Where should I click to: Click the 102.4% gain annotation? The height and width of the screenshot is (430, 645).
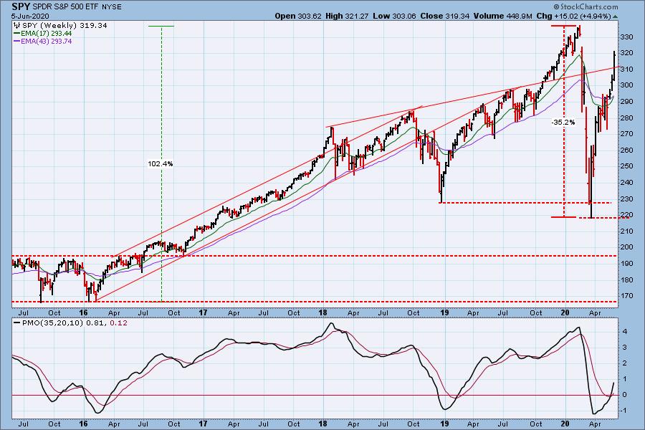(x=161, y=164)
